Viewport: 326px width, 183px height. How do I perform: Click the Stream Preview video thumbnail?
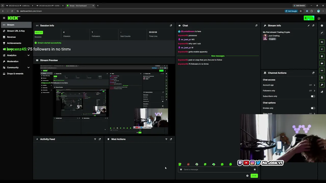(104, 100)
